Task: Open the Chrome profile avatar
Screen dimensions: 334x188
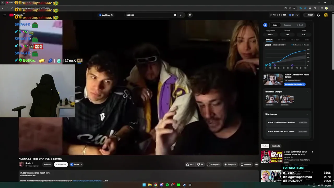Action: pyautogui.click(x=326, y=8)
